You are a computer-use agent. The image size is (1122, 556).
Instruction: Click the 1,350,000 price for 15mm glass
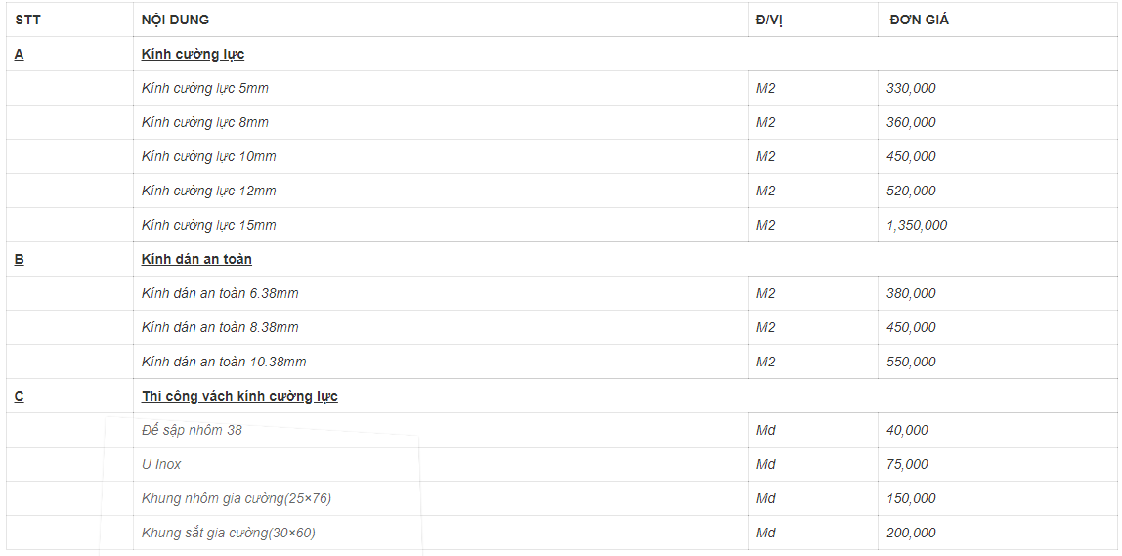pos(917,225)
